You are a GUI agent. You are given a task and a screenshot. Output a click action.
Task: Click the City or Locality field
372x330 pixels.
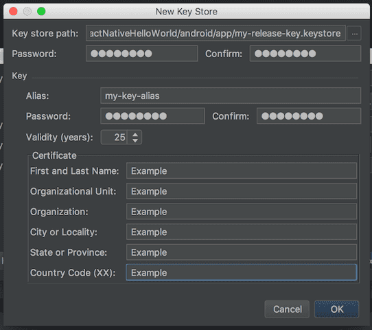(242, 232)
